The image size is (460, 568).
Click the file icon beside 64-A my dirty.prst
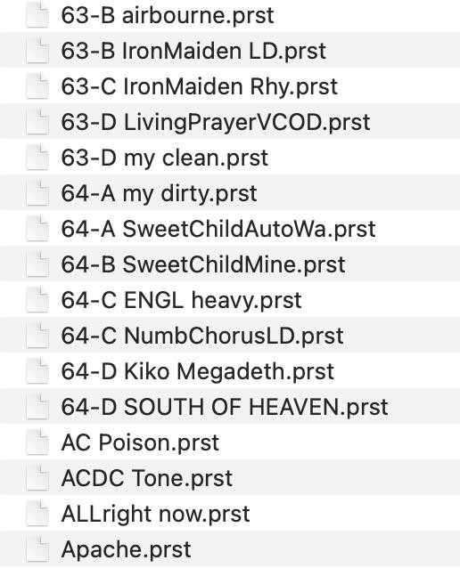[x=37, y=193]
